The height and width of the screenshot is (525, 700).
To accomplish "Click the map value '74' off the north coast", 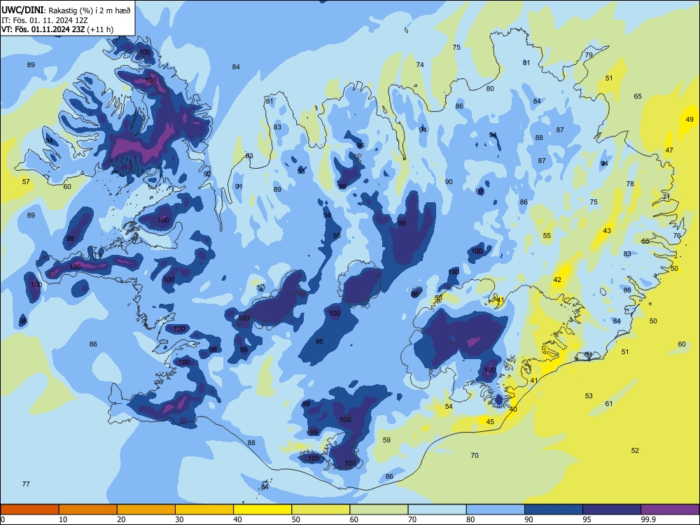I will point(420,64).
